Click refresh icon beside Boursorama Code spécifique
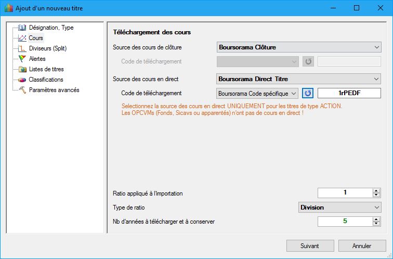393x259 pixels. pyautogui.click(x=308, y=93)
